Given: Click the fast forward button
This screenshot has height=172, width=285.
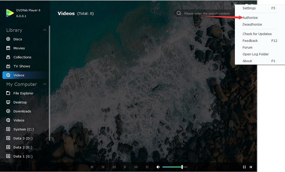Looking at the screenshot, I should coord(136,167).
